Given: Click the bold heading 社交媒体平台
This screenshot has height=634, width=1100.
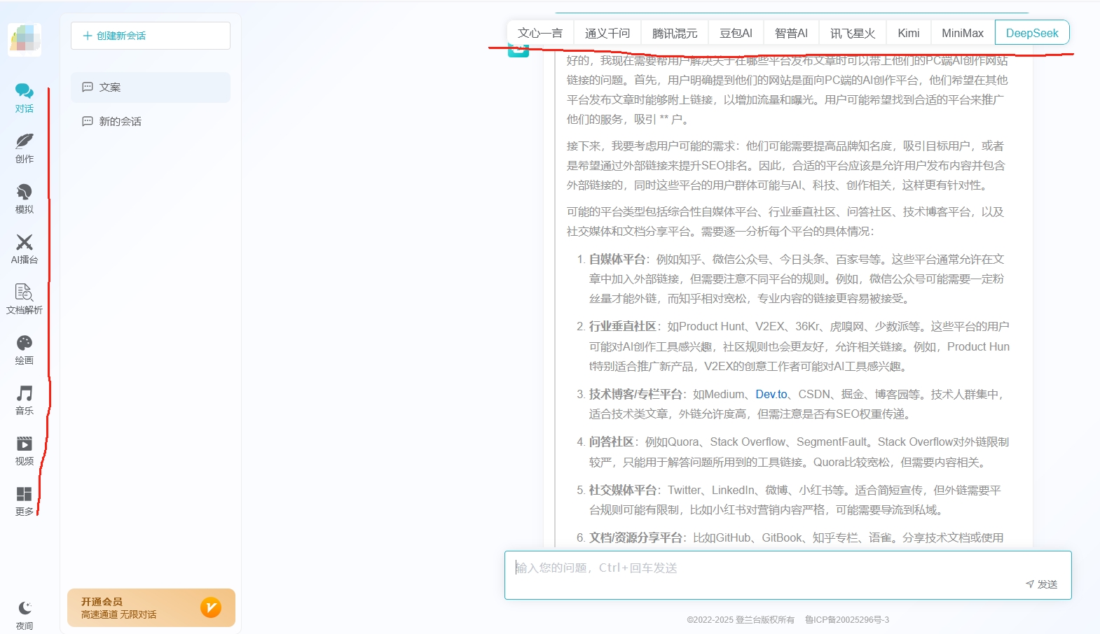Looking at the screenshot, I should (x=622, y=490).
